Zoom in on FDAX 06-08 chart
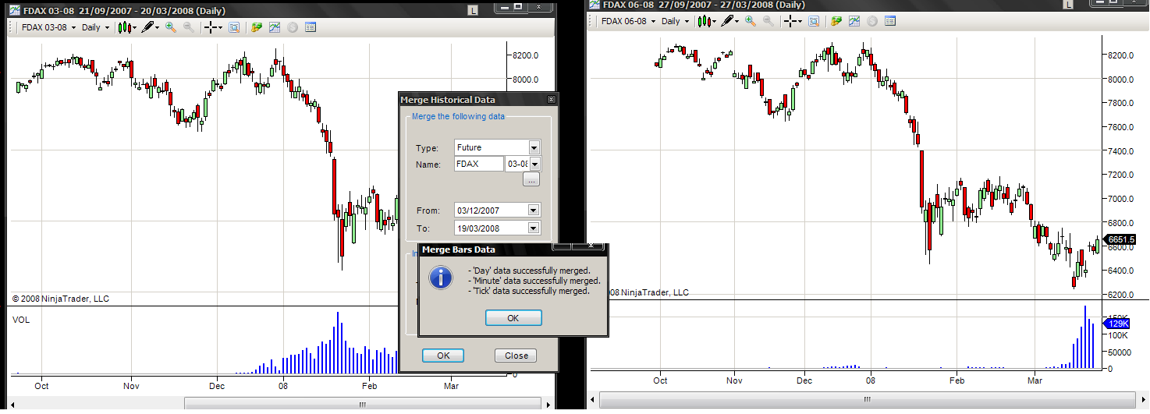Viewport: 1150px width, 414px height. click(x=751, y=21)
